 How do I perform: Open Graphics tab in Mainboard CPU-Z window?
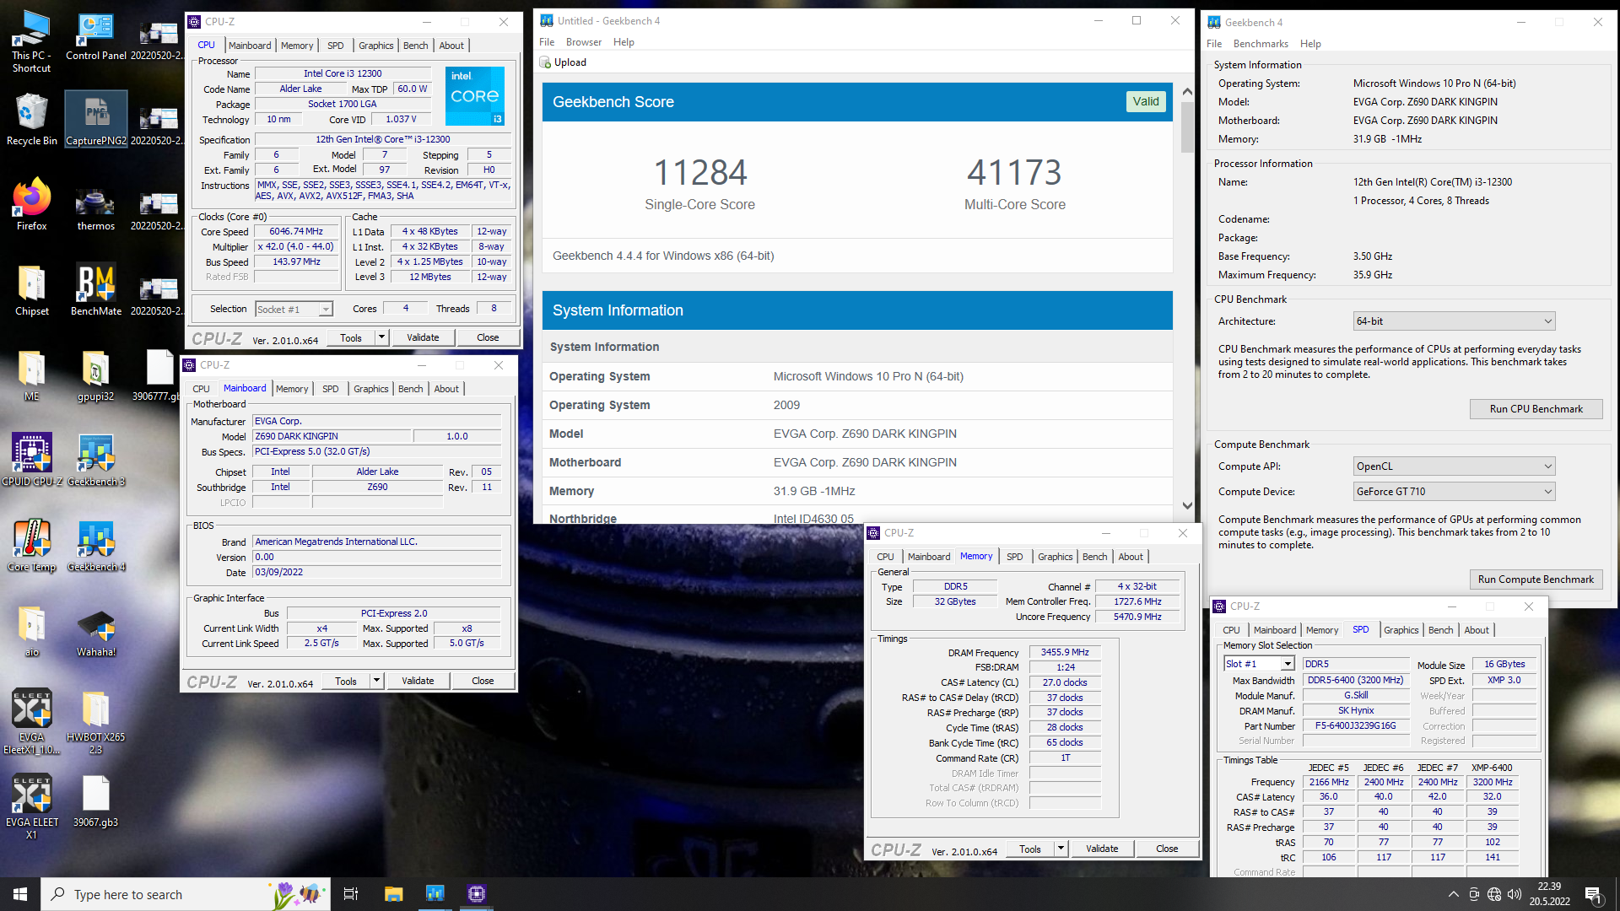pyautogui.click(x=370, y=389)
